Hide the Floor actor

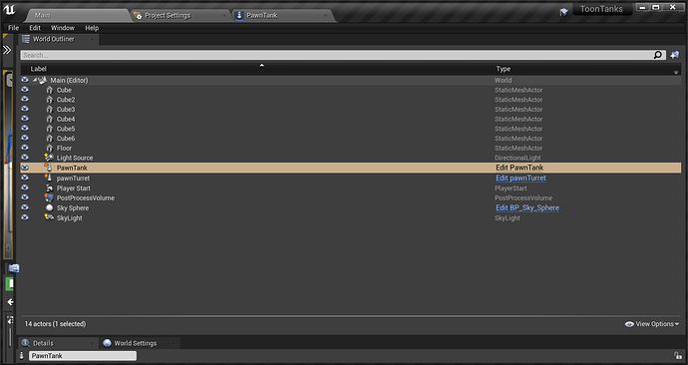[x=25, y=148]
